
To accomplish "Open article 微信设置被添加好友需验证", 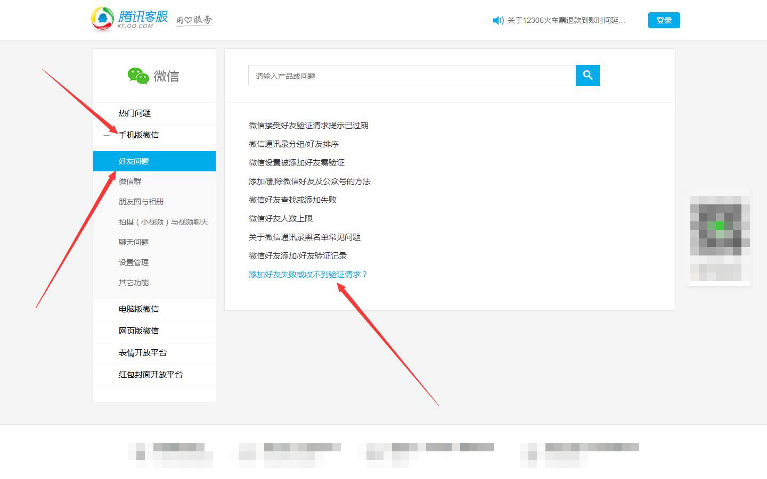I will (297, 163).
